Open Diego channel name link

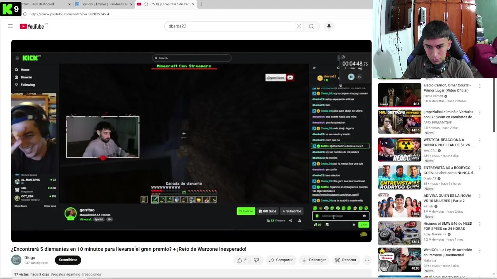coord(30,258)
